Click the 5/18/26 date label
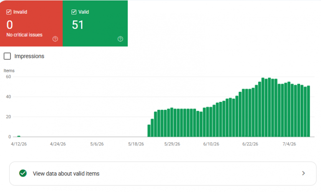The height and width of the screenshot is (192, 321). pyautogui.click(x=136, y=144)
